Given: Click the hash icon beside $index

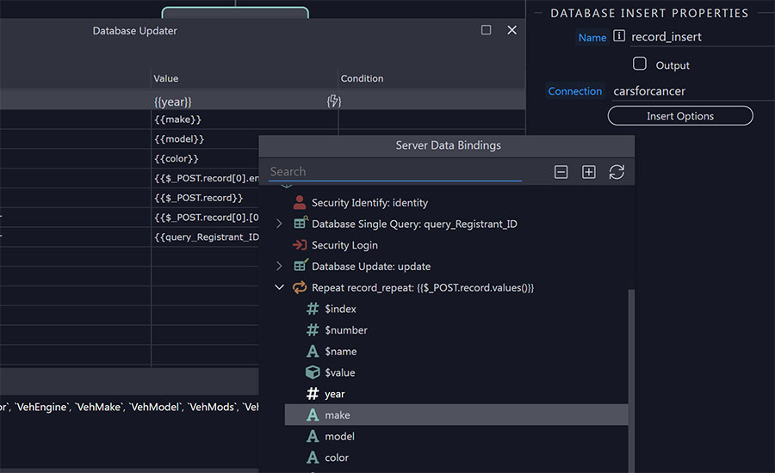Looking at the screenshot, I should pyautogui.click(x=313, y=309).
